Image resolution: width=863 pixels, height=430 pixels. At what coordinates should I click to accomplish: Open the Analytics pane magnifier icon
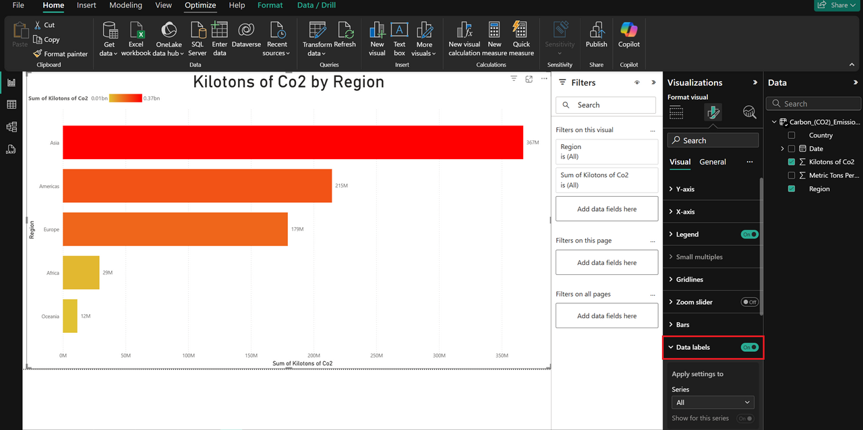pos(749,112)
